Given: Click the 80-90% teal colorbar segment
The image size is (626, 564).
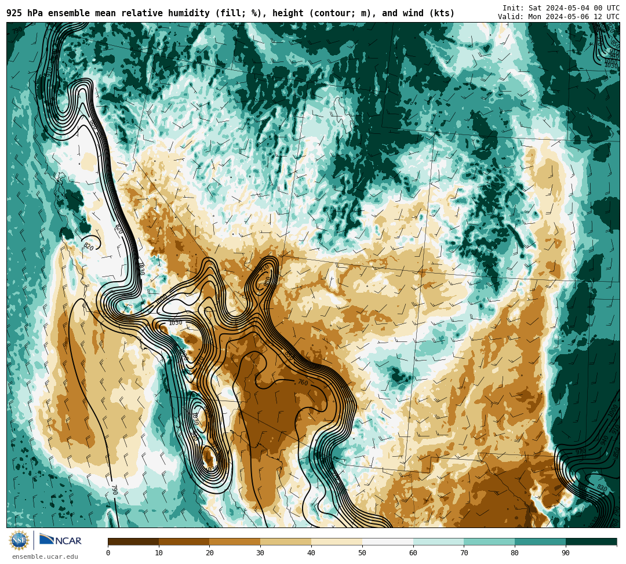Looking at the screenshot, I should [540, 541].
